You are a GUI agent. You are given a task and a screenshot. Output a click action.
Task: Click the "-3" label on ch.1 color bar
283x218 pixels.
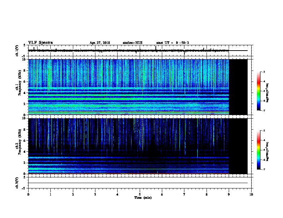[x=263, y=72]
